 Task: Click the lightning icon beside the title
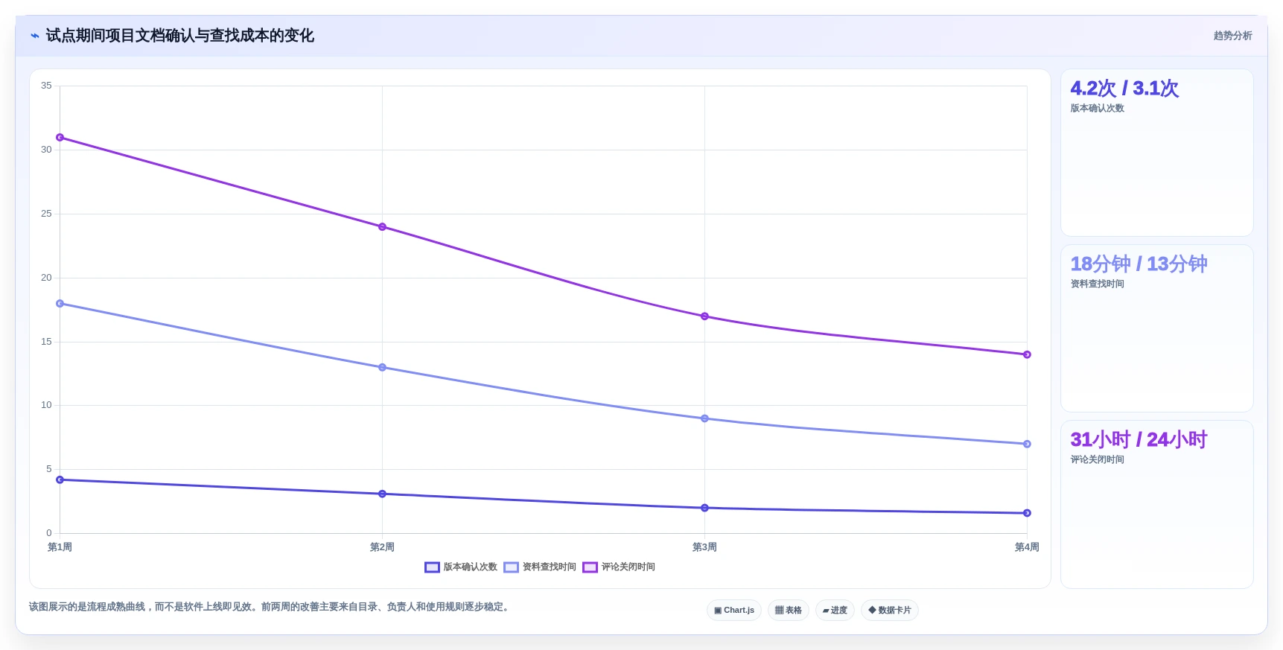(34, 36)
